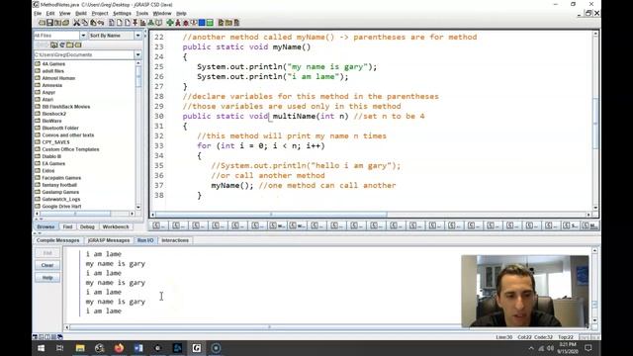
Task: Click the ladybug Debug icon
Action: click(x=186, y=23)
